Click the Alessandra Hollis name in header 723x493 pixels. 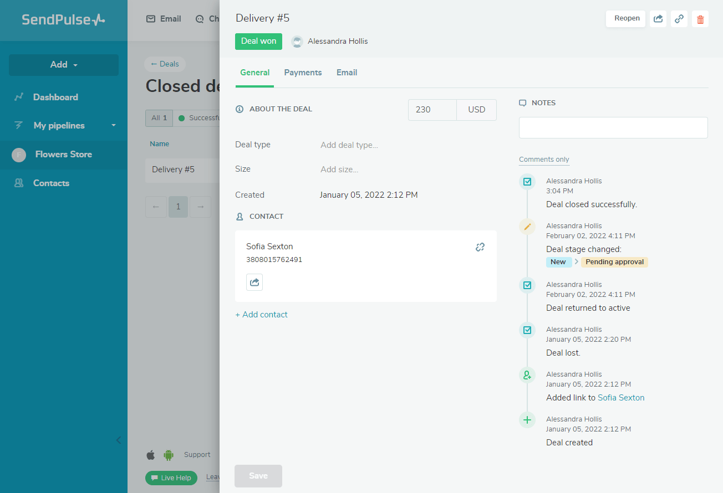338,42
